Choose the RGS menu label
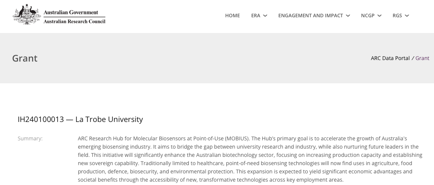 click(x=397, y=16)
